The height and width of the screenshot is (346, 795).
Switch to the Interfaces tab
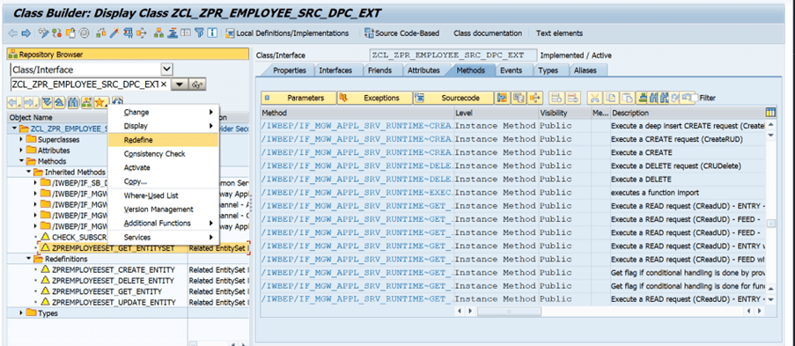[335, 70]
